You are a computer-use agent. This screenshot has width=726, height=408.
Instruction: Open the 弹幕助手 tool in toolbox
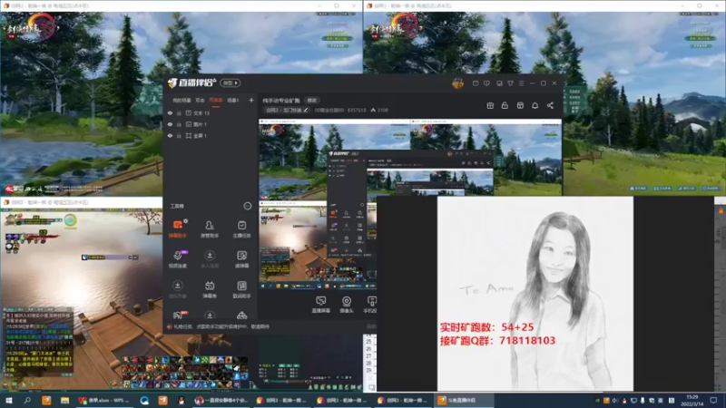177,228
